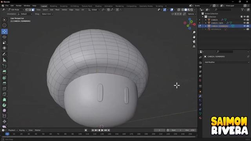This screenshot has width=251, height=141.
Task: Open the Render menu
Action: (x=19, y=6)
